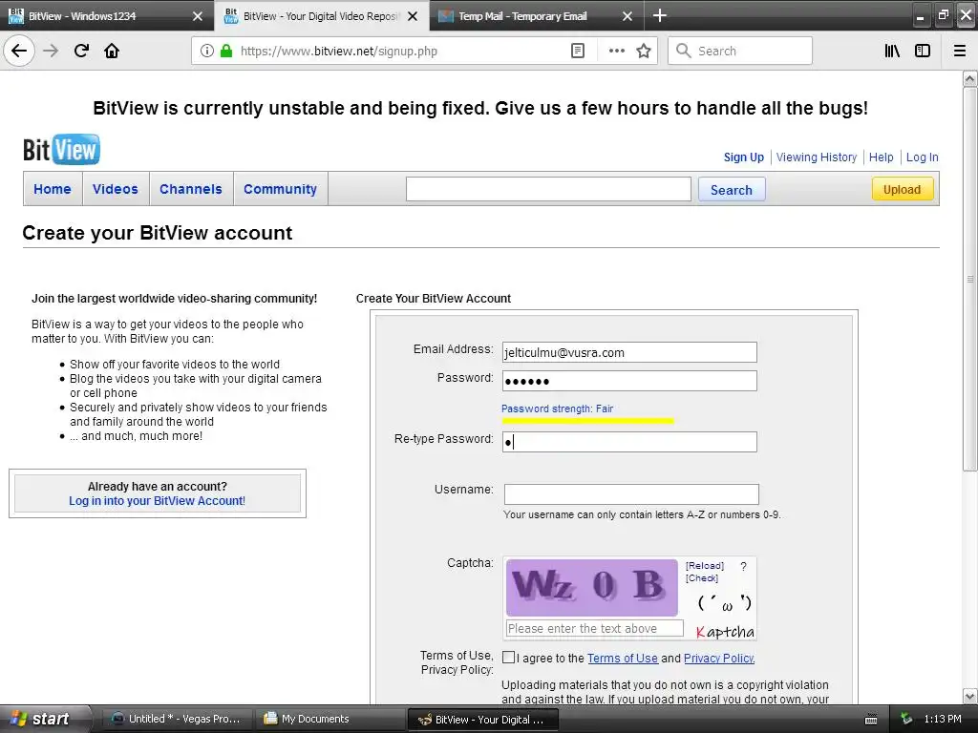Go back with the browser back arrow
This screenshot has width=978, height=733.
(x=19, y=52)
